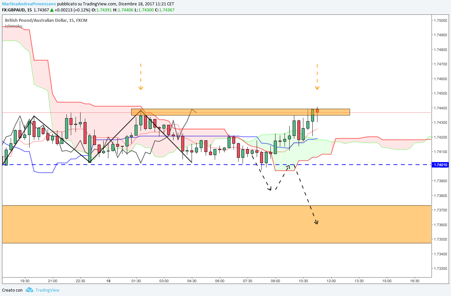Click the 1.74400 price axis label

pyautogui.click(x=441, y=108)
